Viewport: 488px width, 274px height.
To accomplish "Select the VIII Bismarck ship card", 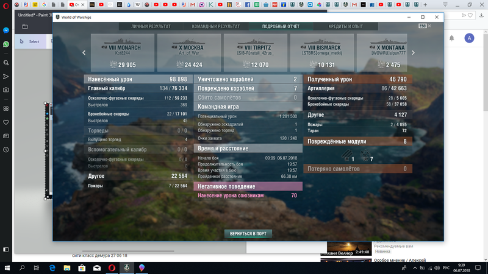I will coord(321,53).
